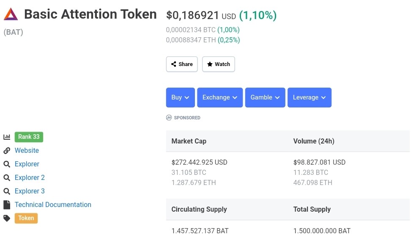Viewport: 411px width, 240px height.
Task: Open the Buy dropdown
Action: (x=181, y=97)
